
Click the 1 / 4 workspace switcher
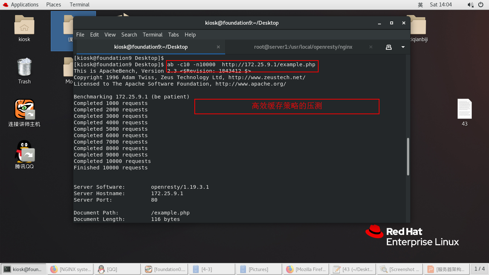(480, 269)
